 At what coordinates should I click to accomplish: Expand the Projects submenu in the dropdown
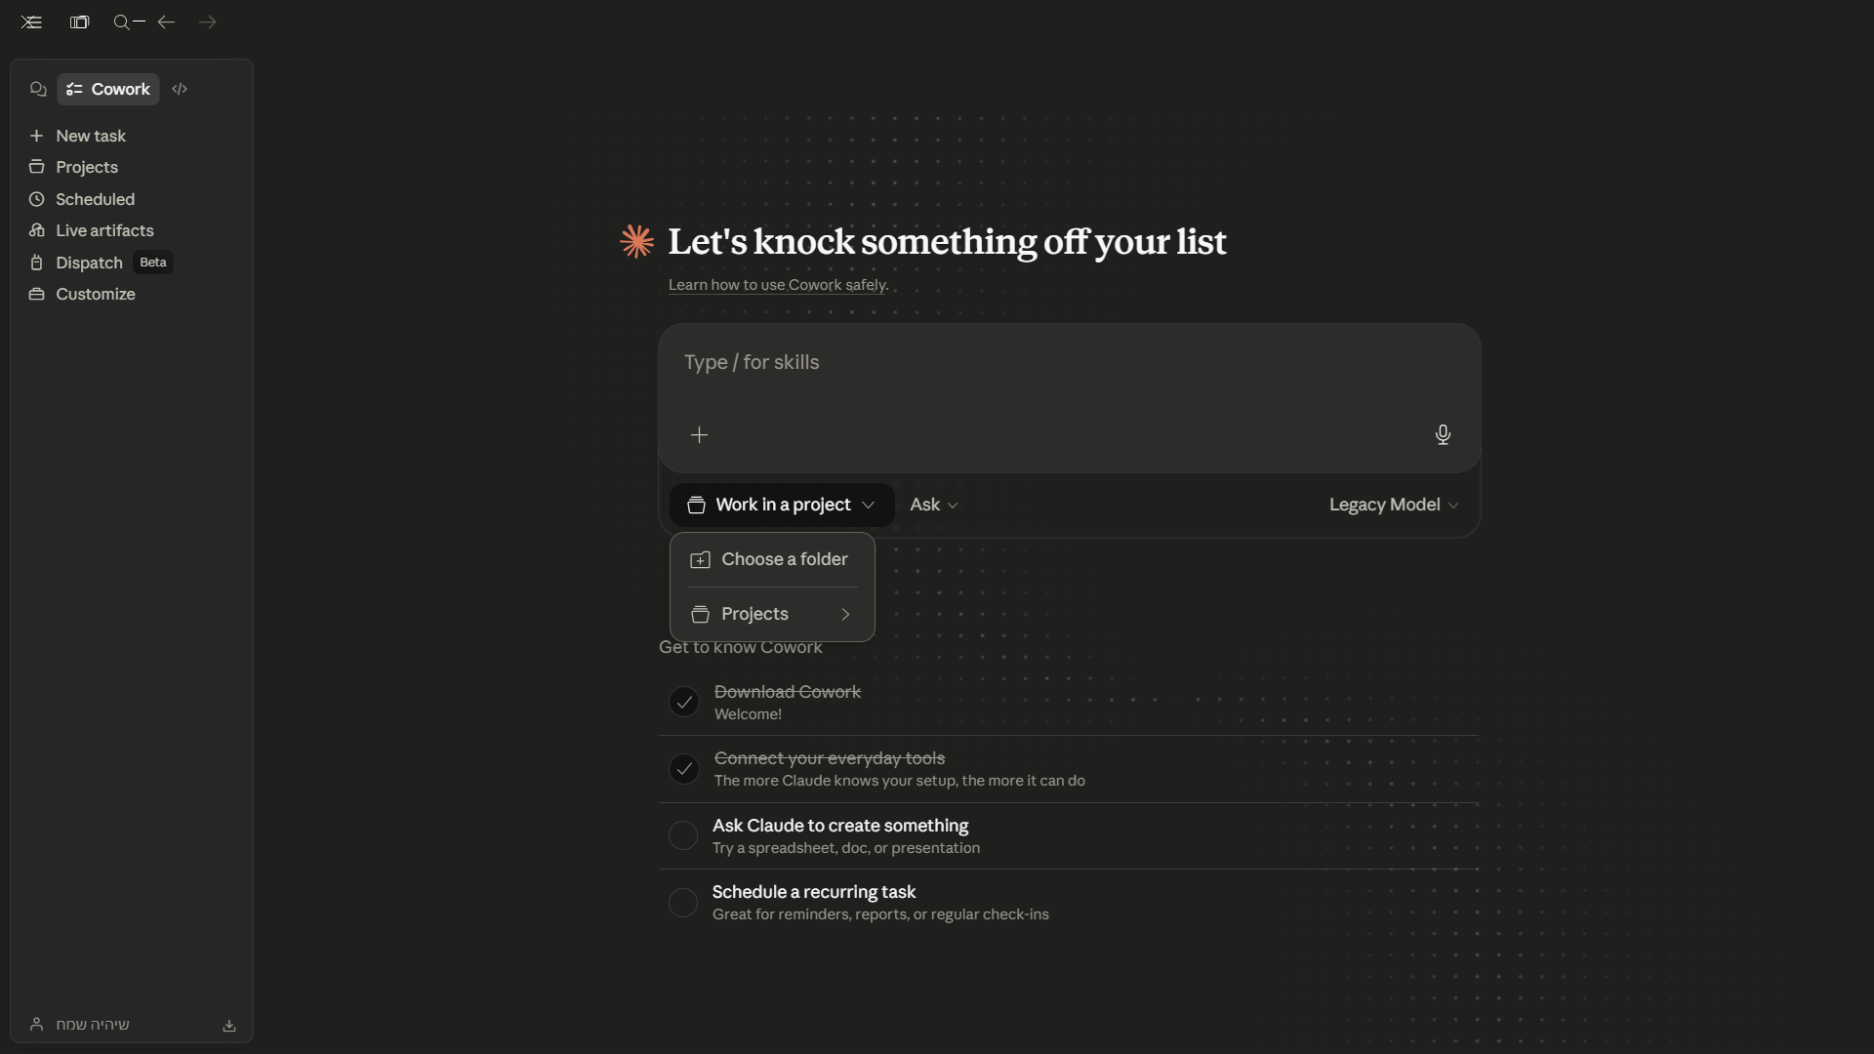[x=771, y=614]
